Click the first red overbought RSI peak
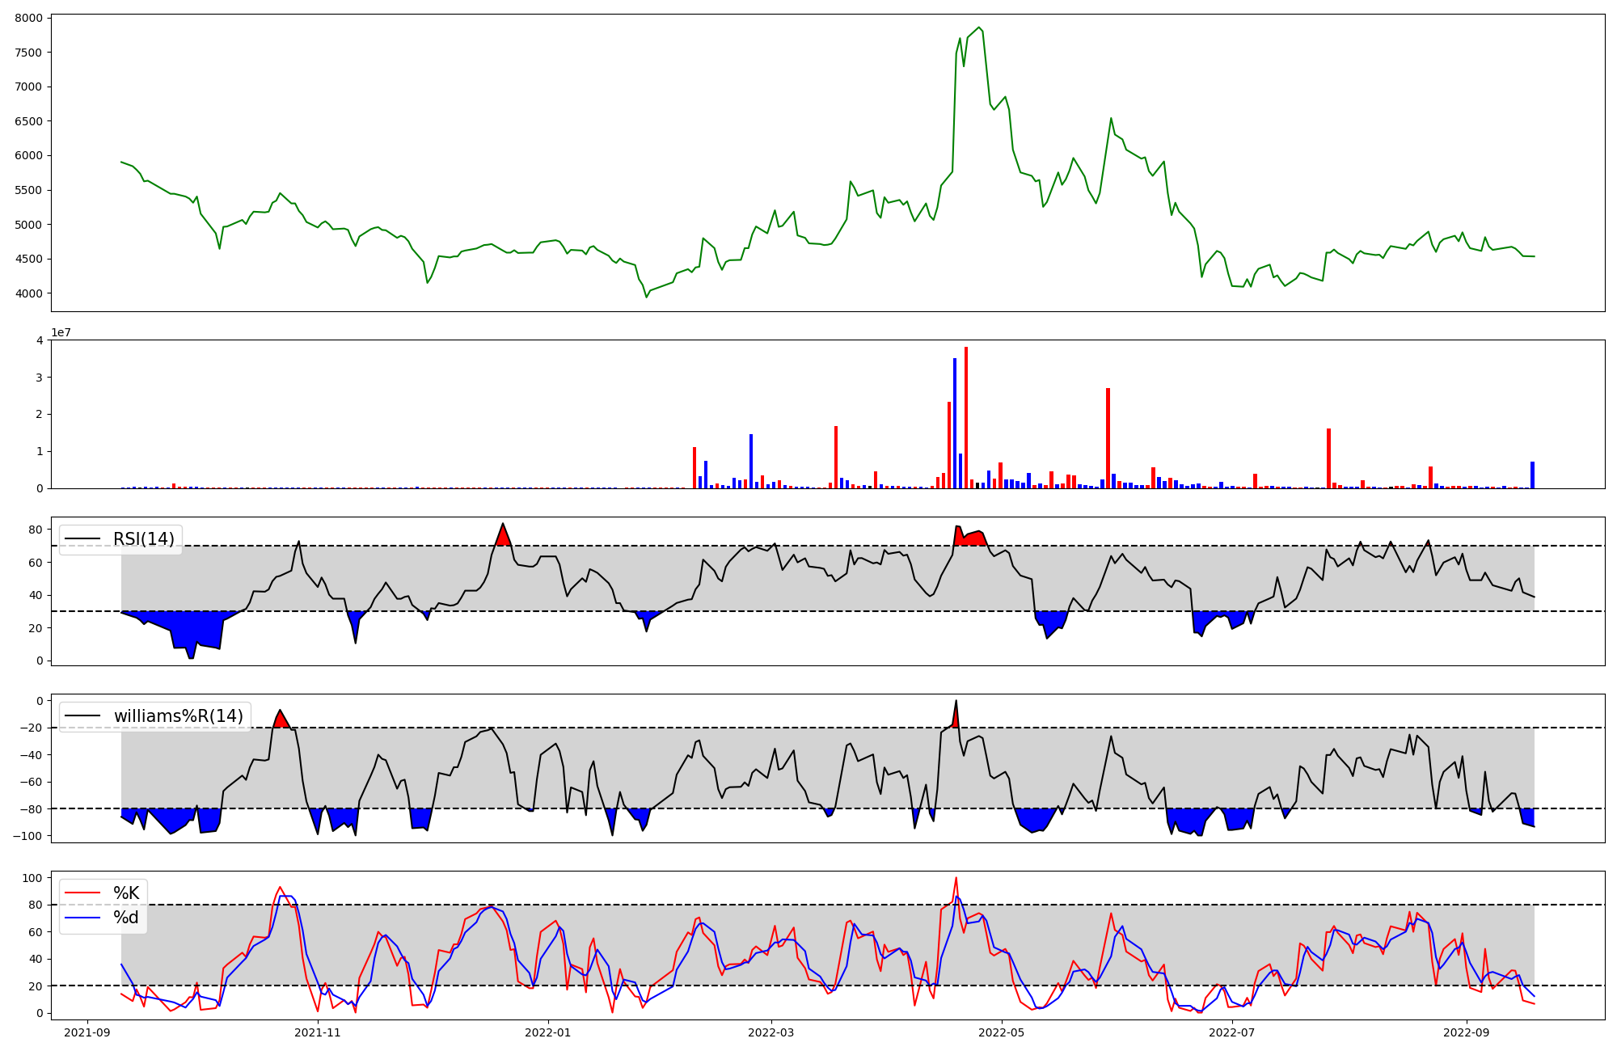Screen dimensions: 1617x1051 pos(503,537)
